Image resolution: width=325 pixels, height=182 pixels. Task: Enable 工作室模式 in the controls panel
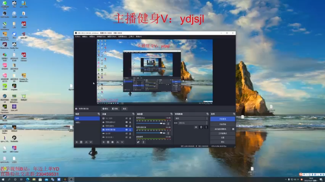pos(223,133)
